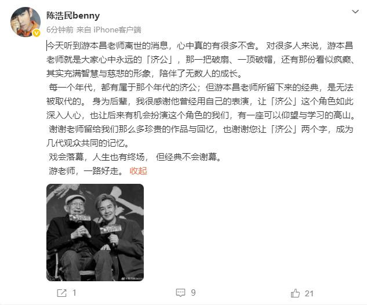Open the username 陈浩民benny link
Image resolution: width=367 pixels, height=305 pixels.
pos(73,16)
